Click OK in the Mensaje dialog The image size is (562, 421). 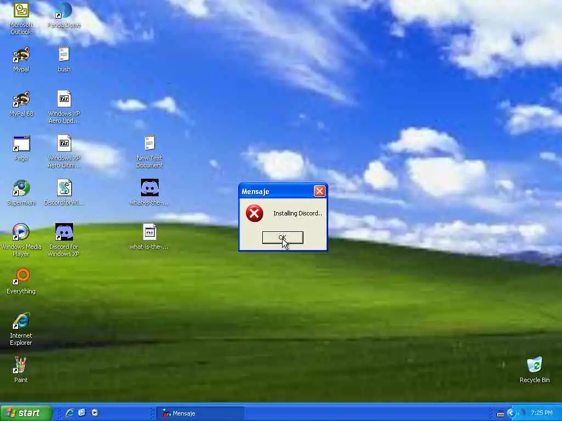pyautogui.click(x=283, y=237)
